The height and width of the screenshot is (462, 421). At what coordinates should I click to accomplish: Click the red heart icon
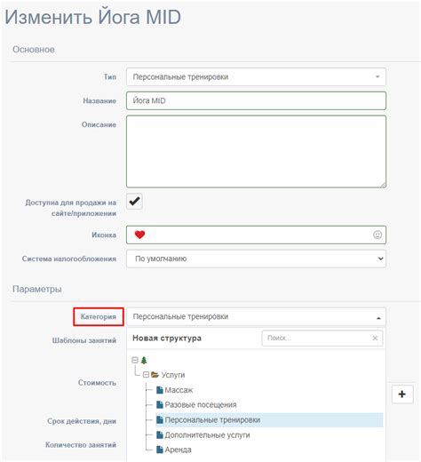point(139,235)
